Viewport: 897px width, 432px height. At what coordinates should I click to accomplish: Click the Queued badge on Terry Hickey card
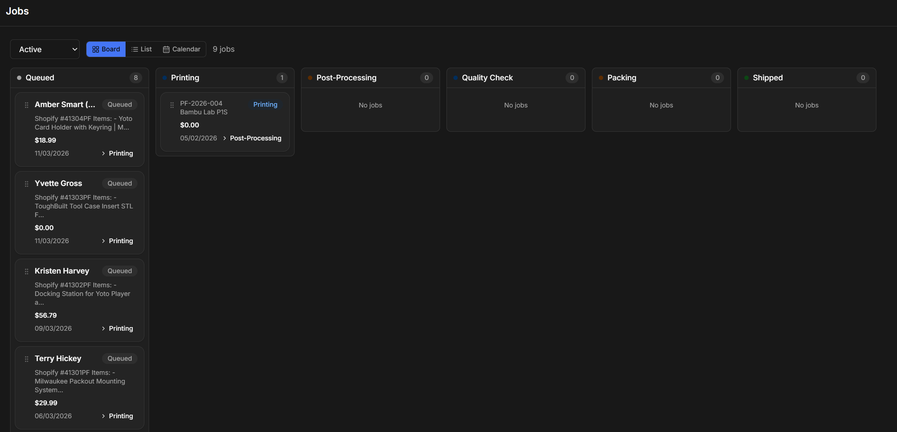(x=119, y=359)
